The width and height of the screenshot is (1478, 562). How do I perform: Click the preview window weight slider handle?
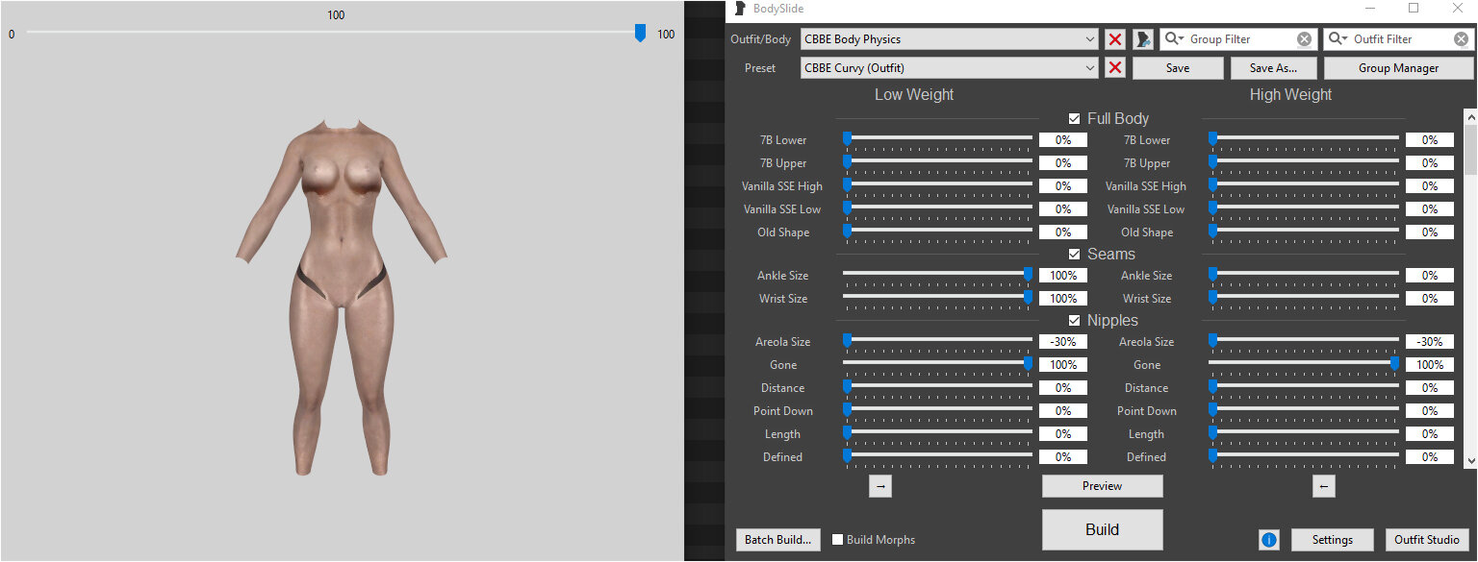point(640,34)
